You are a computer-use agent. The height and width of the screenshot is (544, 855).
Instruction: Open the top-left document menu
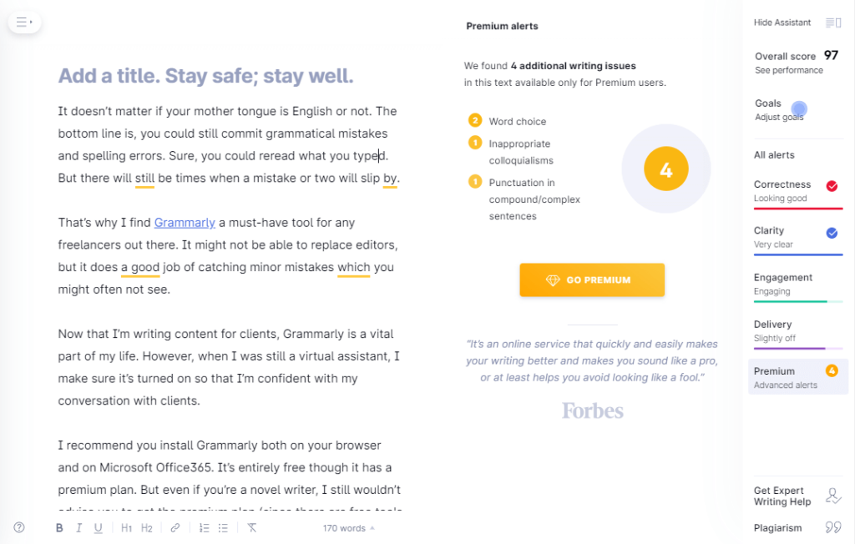pos(24,23)
